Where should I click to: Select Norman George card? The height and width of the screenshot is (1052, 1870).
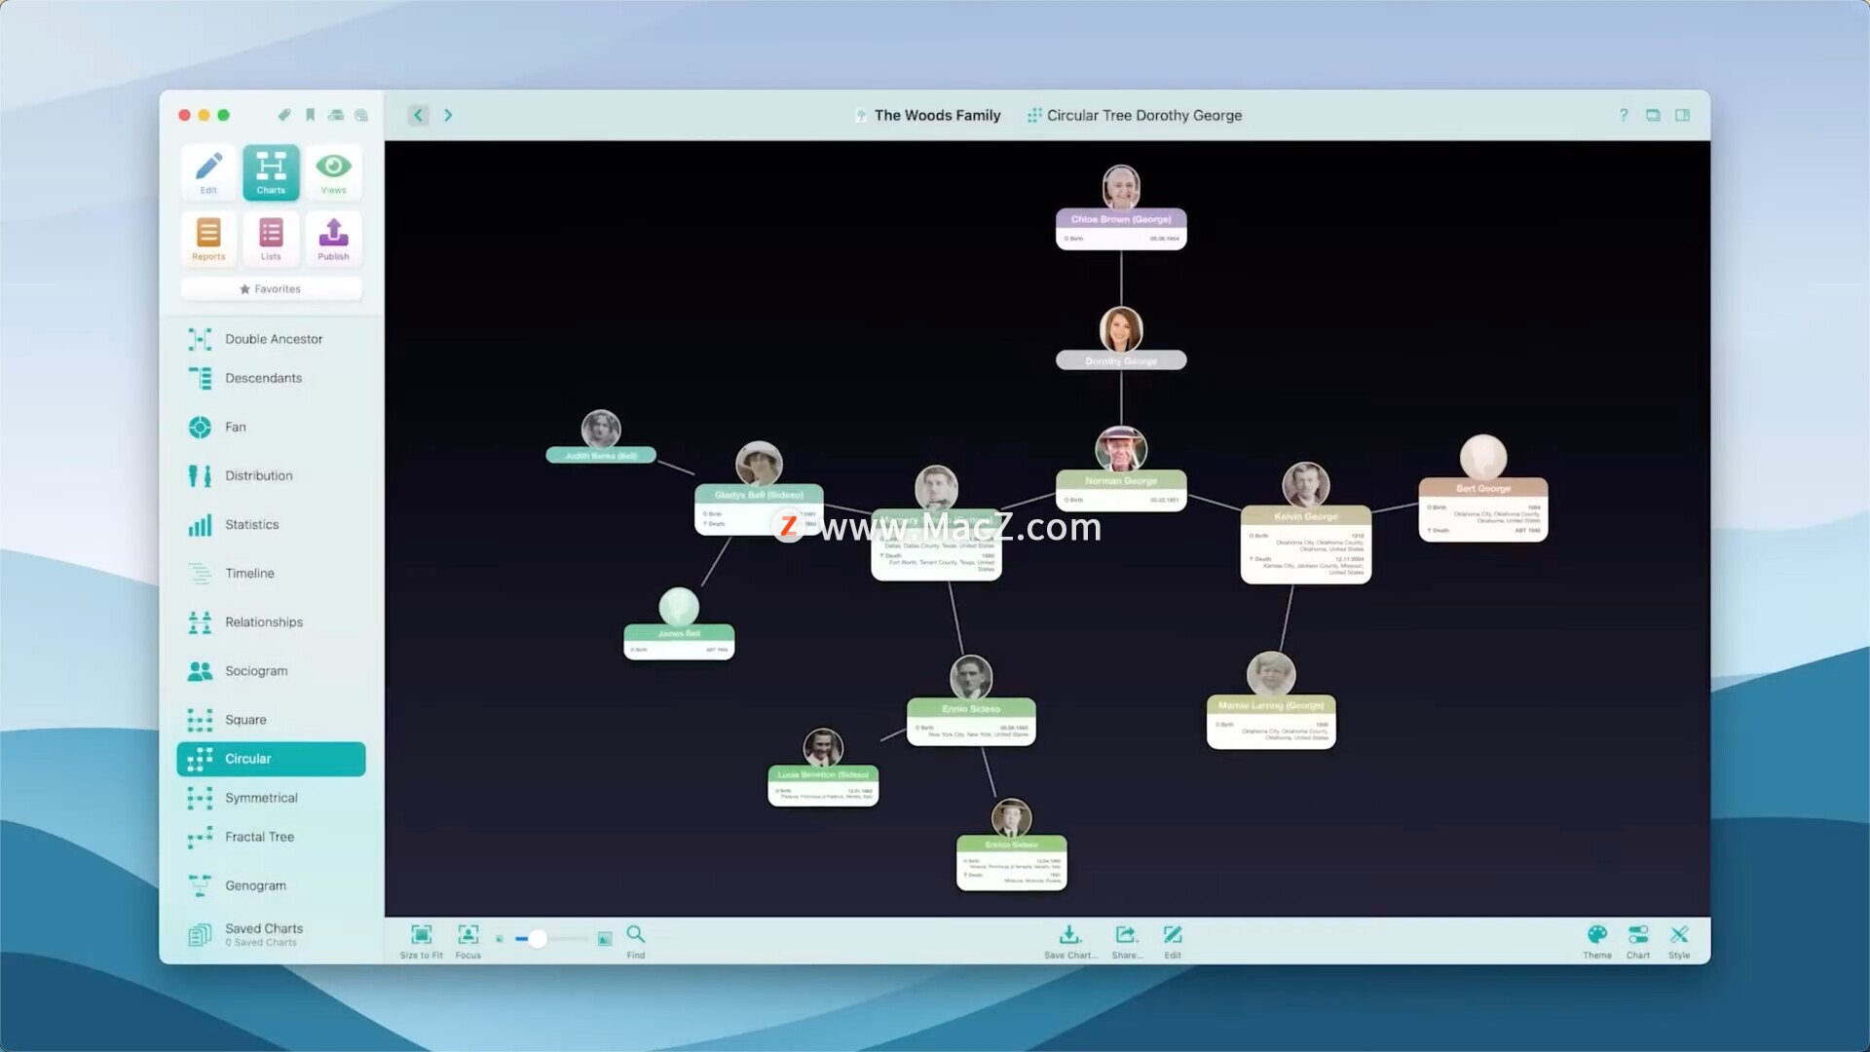coord(1121,490)
